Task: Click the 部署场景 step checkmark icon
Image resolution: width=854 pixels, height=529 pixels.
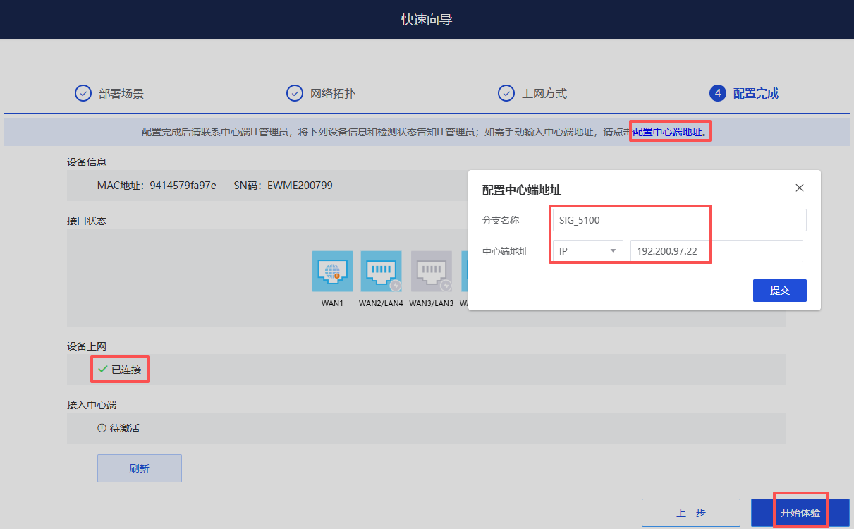Action: click(83, 93)
